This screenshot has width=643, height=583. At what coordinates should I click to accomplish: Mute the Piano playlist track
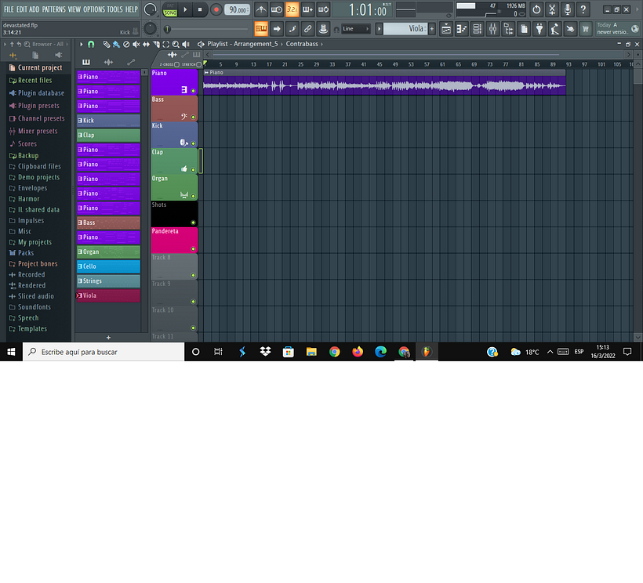[x=193, y=91]
